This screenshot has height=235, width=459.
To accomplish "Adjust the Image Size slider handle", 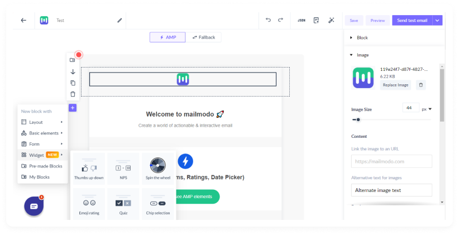I will point(358,119).
